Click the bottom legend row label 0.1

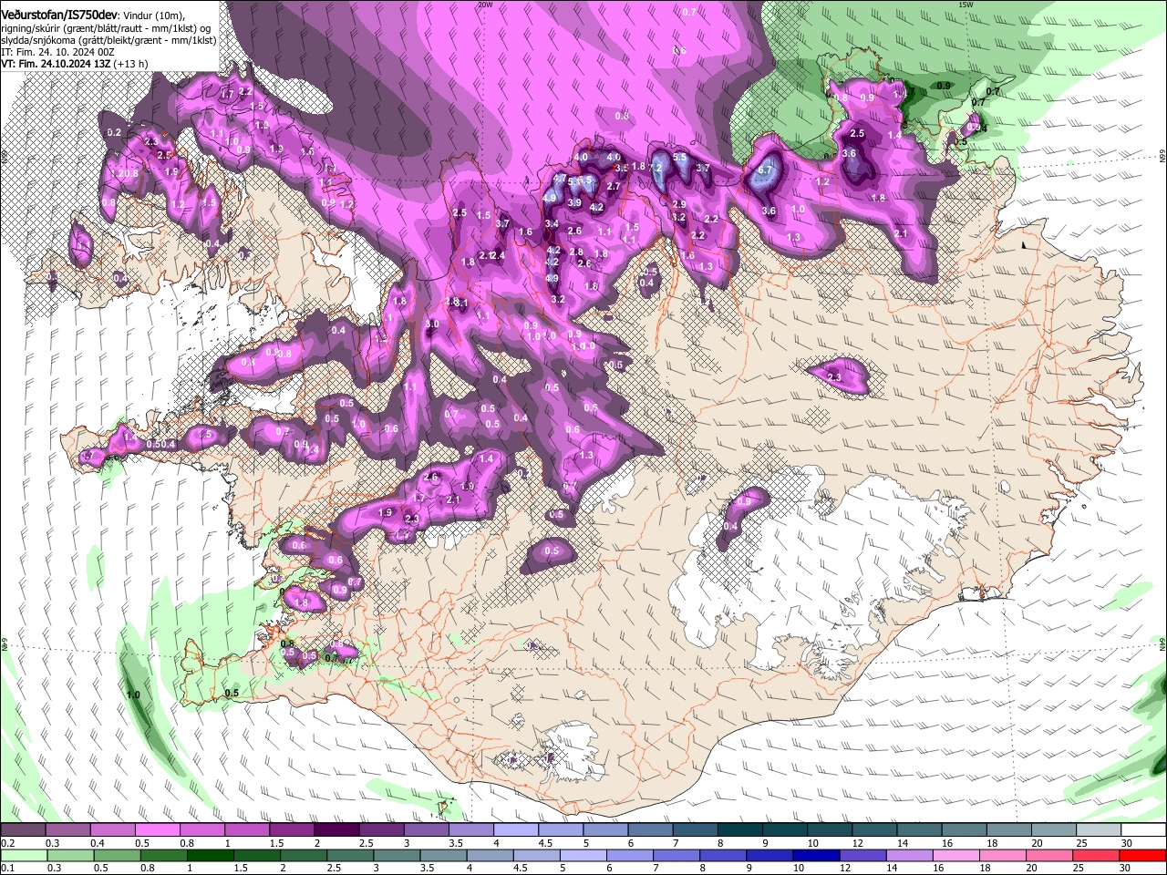(x=7, y=868)
